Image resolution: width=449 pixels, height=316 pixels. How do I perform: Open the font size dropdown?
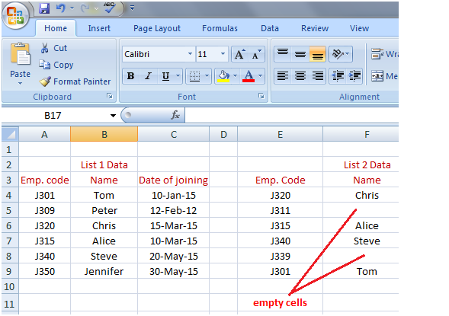point(223,54)
